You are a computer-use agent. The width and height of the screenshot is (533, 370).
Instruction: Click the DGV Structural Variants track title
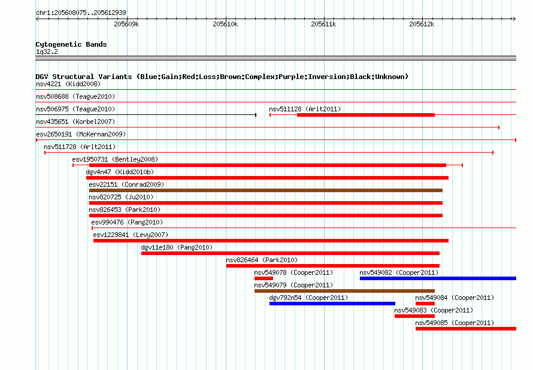point(222,77)
